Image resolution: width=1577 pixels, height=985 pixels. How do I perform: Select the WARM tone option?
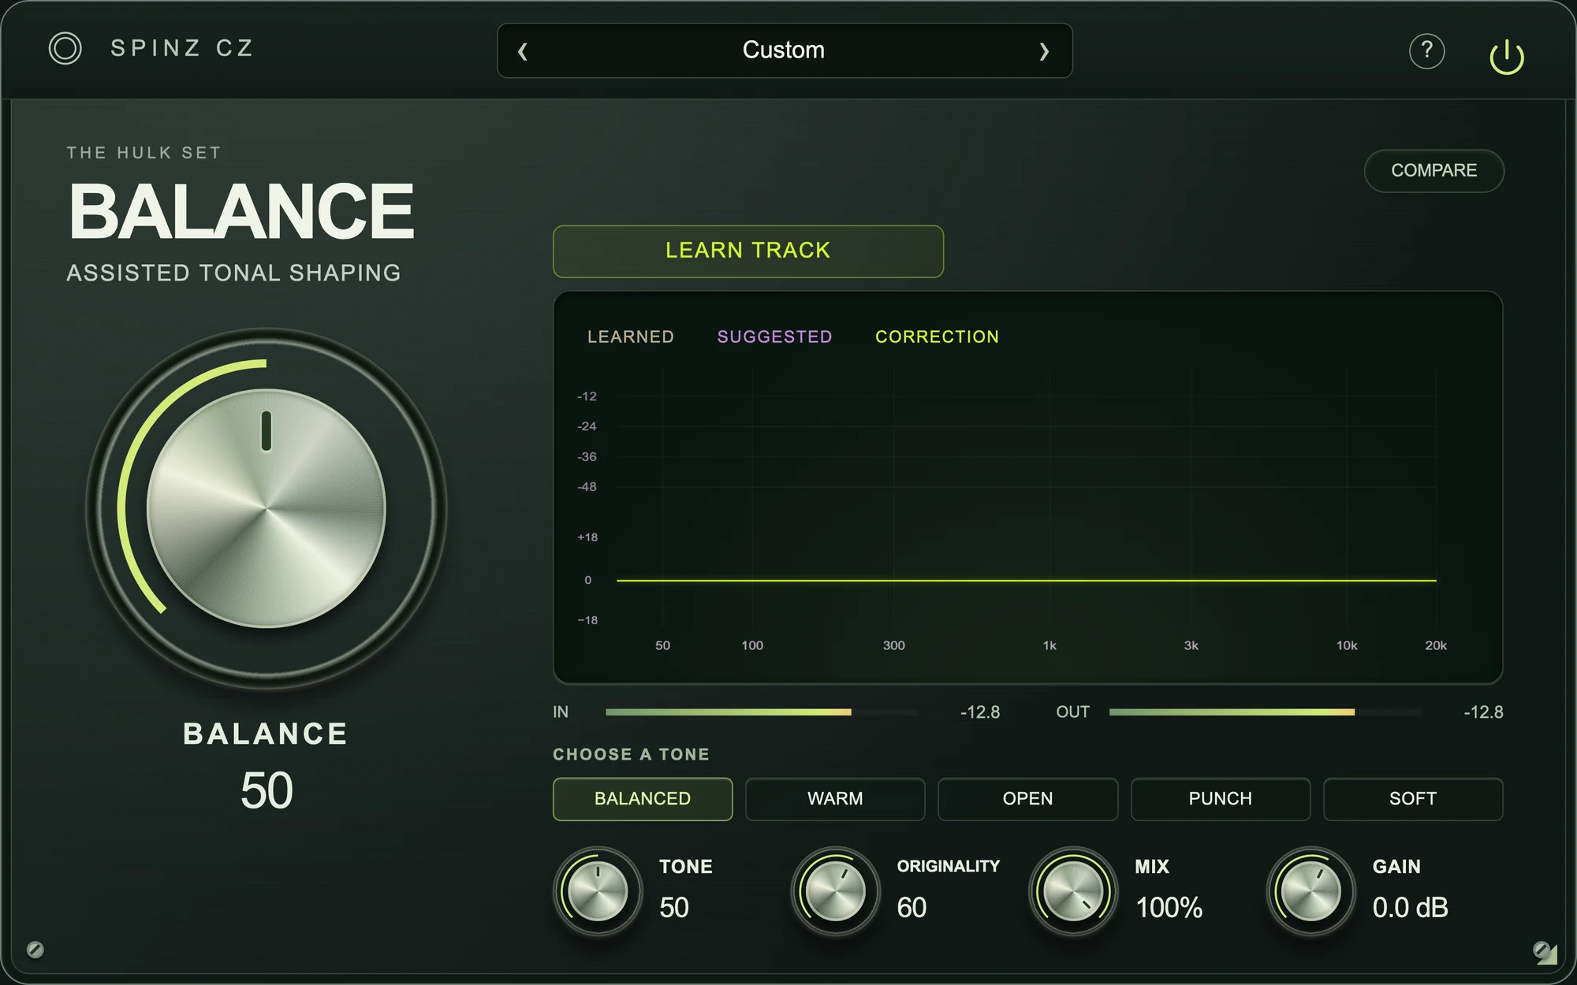click(835, 798)
